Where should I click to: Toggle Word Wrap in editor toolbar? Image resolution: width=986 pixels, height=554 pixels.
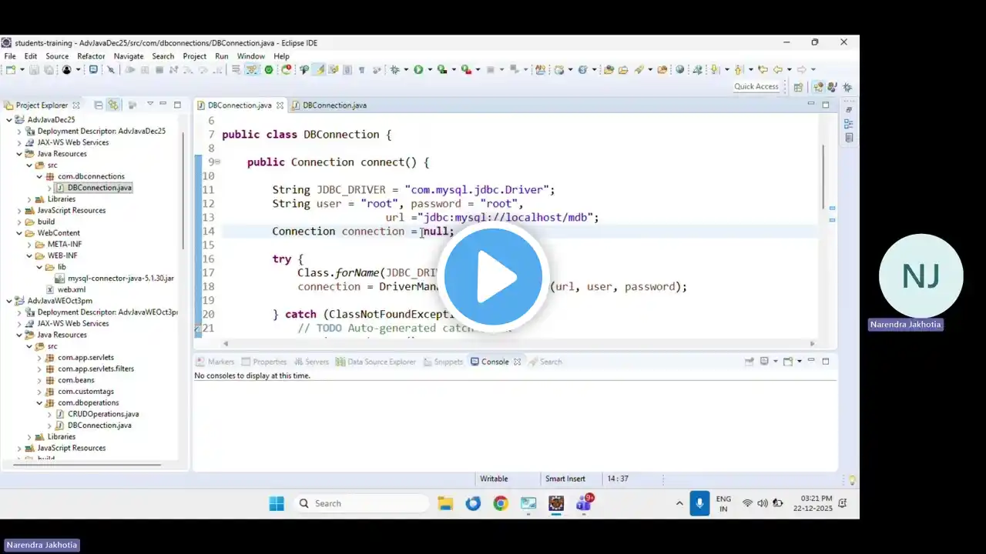[x=334, y=69]
